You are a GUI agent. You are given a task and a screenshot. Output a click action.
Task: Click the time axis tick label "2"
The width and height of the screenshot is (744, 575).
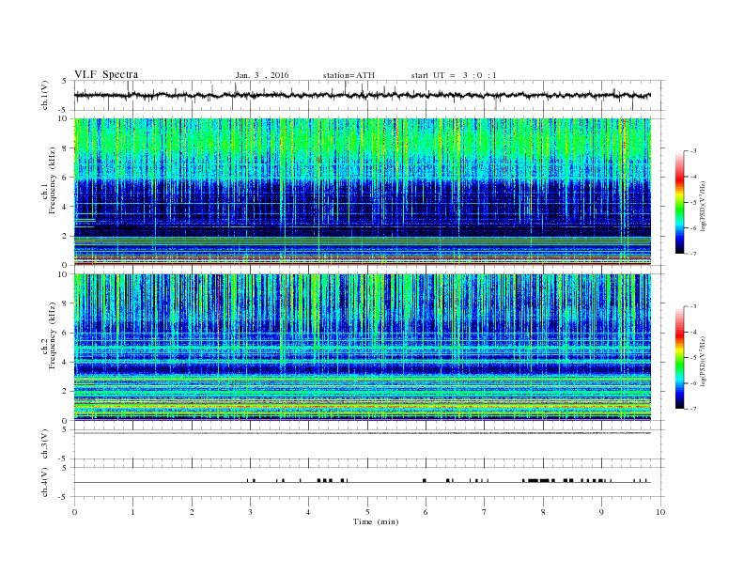point(192,512)
